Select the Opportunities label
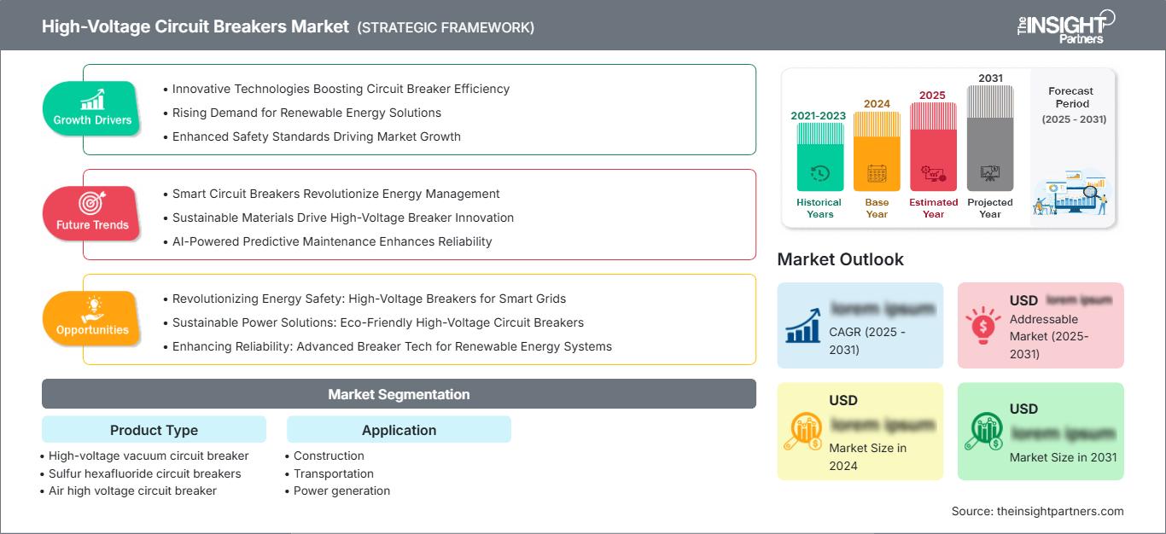Image resolution: width=1166 pixels, height=534 pixels. pyautogui.click(x=92, y=330)
